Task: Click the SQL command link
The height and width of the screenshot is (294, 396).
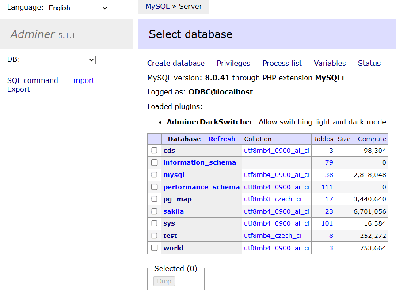Action: click(x=33, y=80)
